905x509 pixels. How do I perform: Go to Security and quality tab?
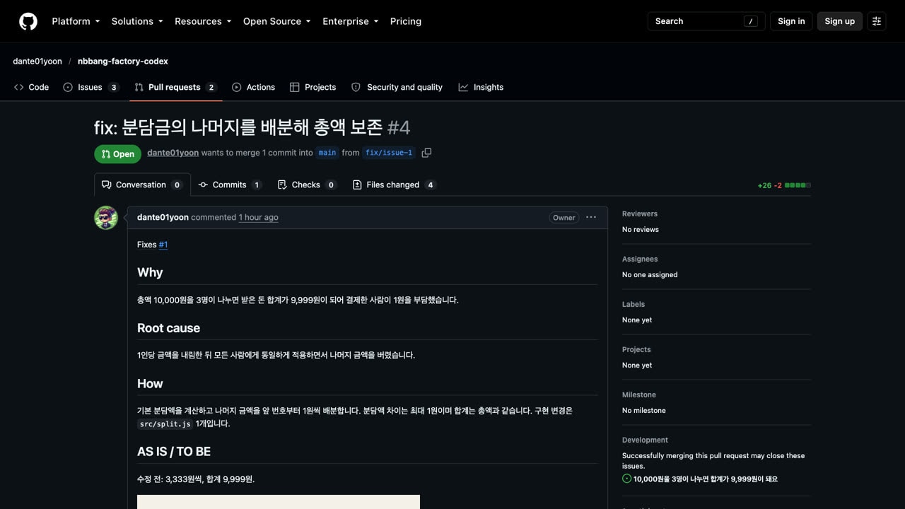click(x=397, y=87)
